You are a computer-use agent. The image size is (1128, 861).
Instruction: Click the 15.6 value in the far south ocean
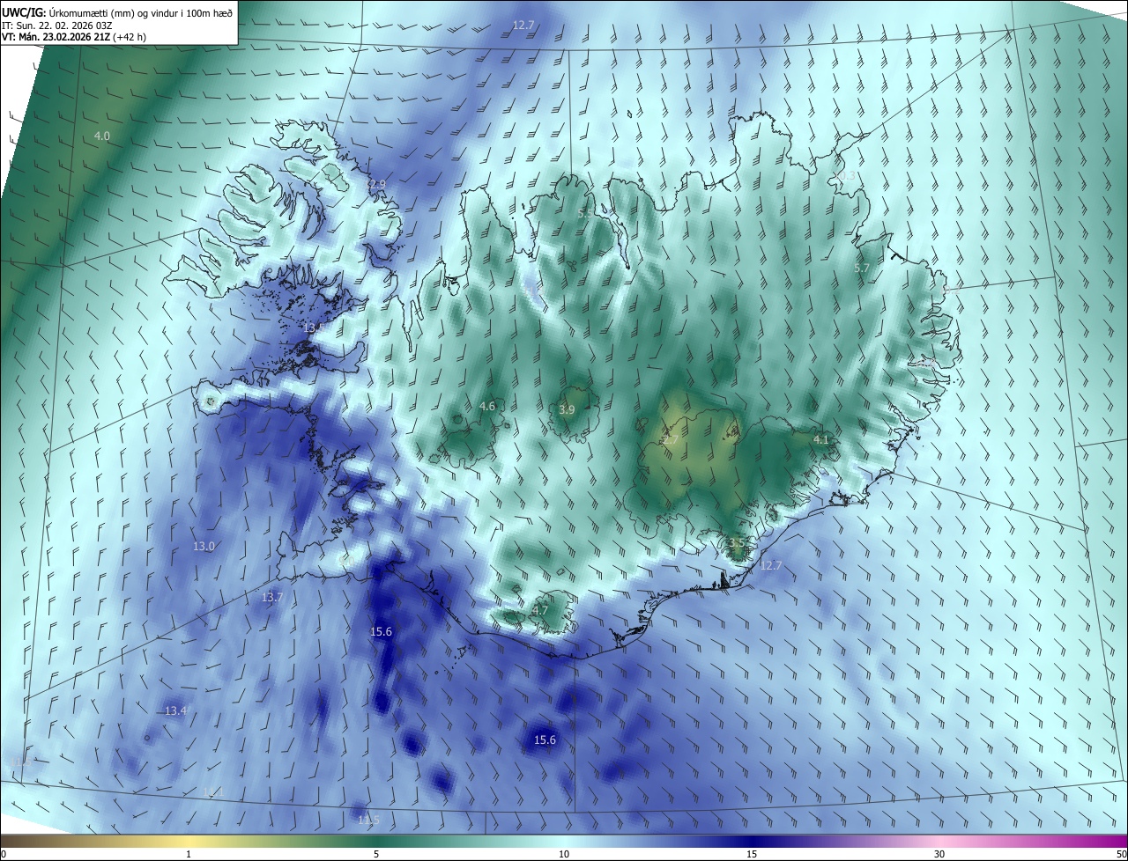point(545,740)
